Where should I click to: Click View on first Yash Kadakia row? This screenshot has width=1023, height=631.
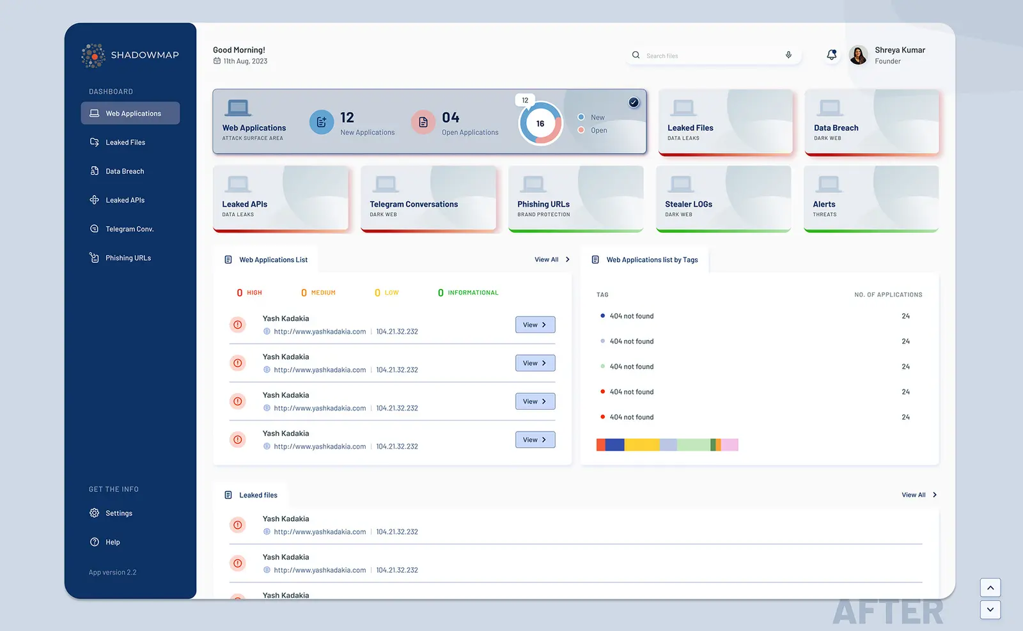pos(535,325)
